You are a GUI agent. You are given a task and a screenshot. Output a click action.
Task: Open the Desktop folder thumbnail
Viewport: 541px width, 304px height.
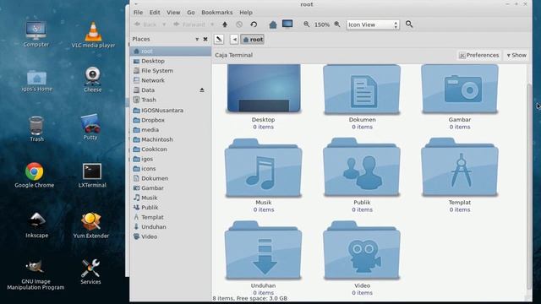click(x=264, y=88)
